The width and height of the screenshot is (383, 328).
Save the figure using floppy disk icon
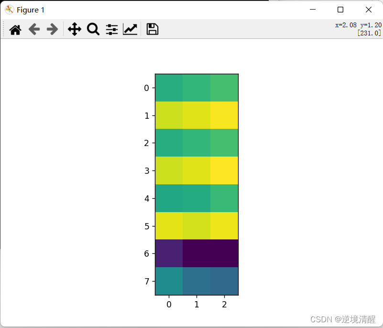[x=153, y=29]
